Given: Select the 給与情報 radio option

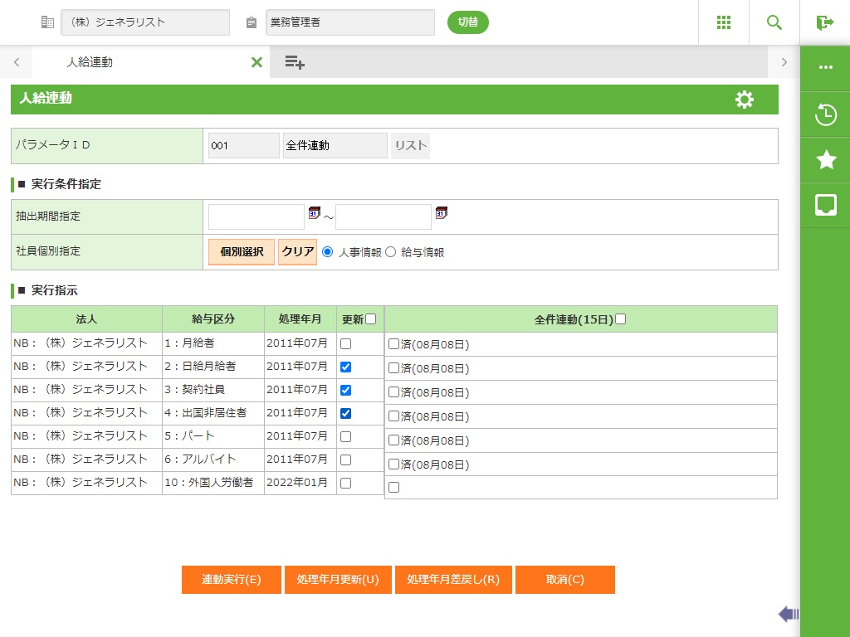Looking at the screenshot, I should [x=391, y=252].
